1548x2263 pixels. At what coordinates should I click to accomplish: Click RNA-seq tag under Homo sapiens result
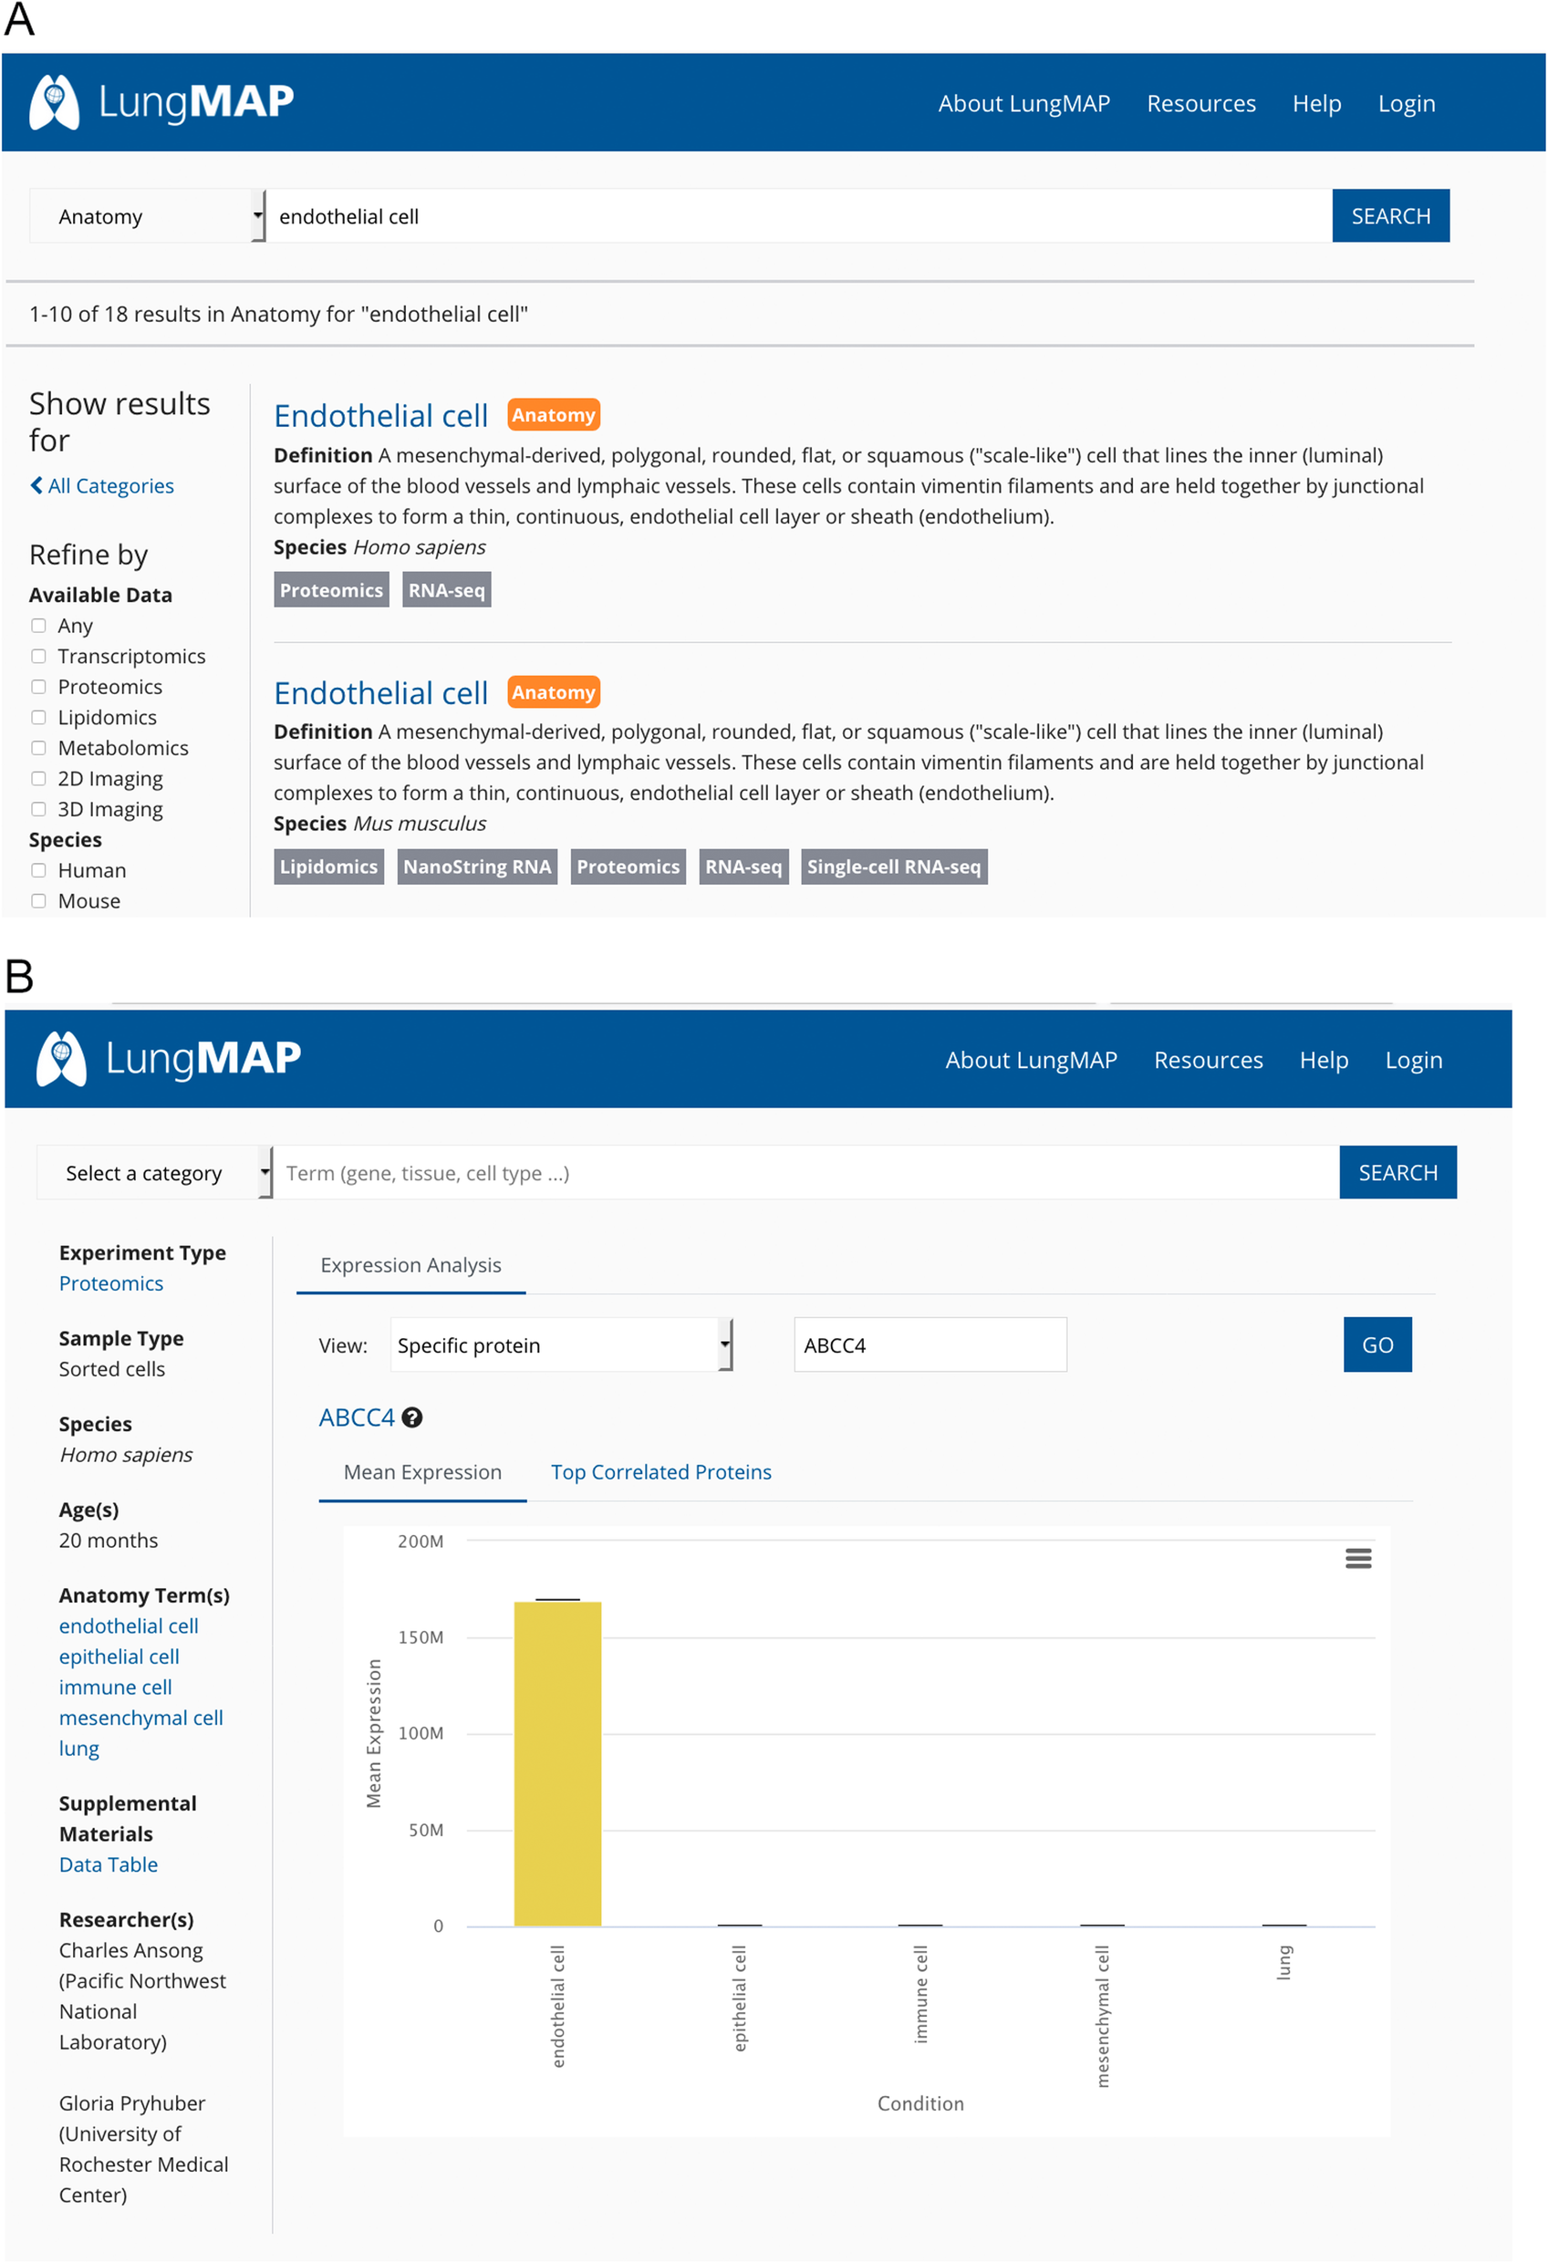[446, 590]
